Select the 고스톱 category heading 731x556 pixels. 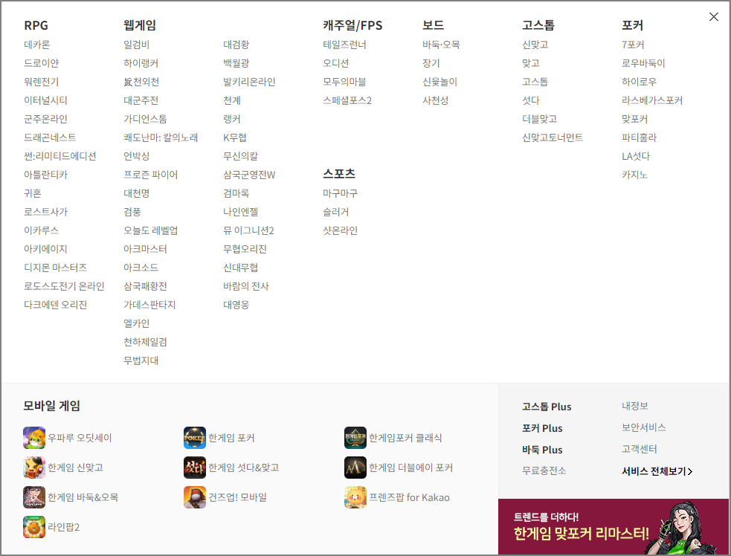pyautogui.click(x=538, y=25)
